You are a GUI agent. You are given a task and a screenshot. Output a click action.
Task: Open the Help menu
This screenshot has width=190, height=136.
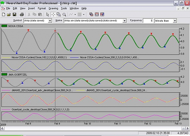[84, 8]
